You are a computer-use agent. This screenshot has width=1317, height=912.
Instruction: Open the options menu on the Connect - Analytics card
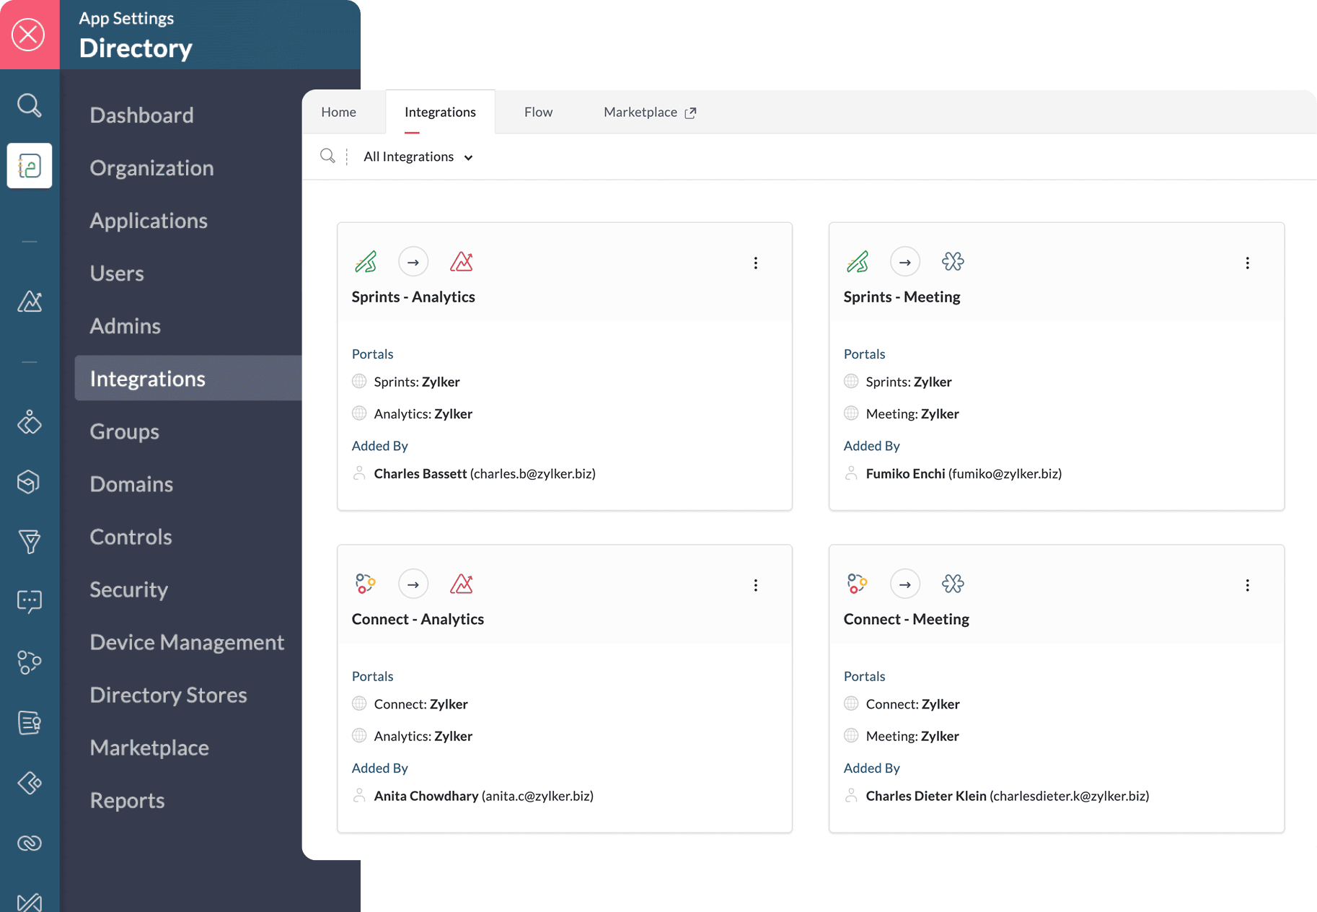coord(755,585)
